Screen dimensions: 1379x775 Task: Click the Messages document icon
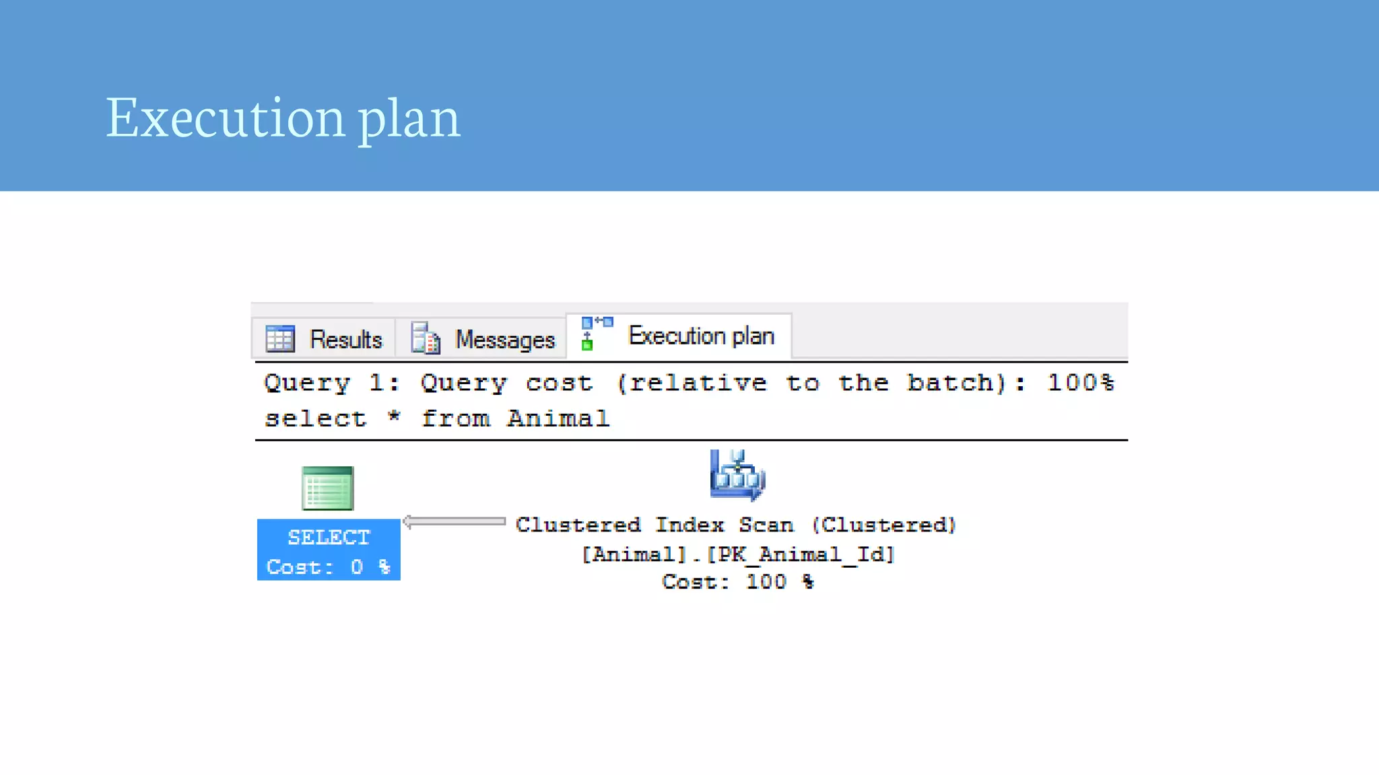tap(426, 338)
